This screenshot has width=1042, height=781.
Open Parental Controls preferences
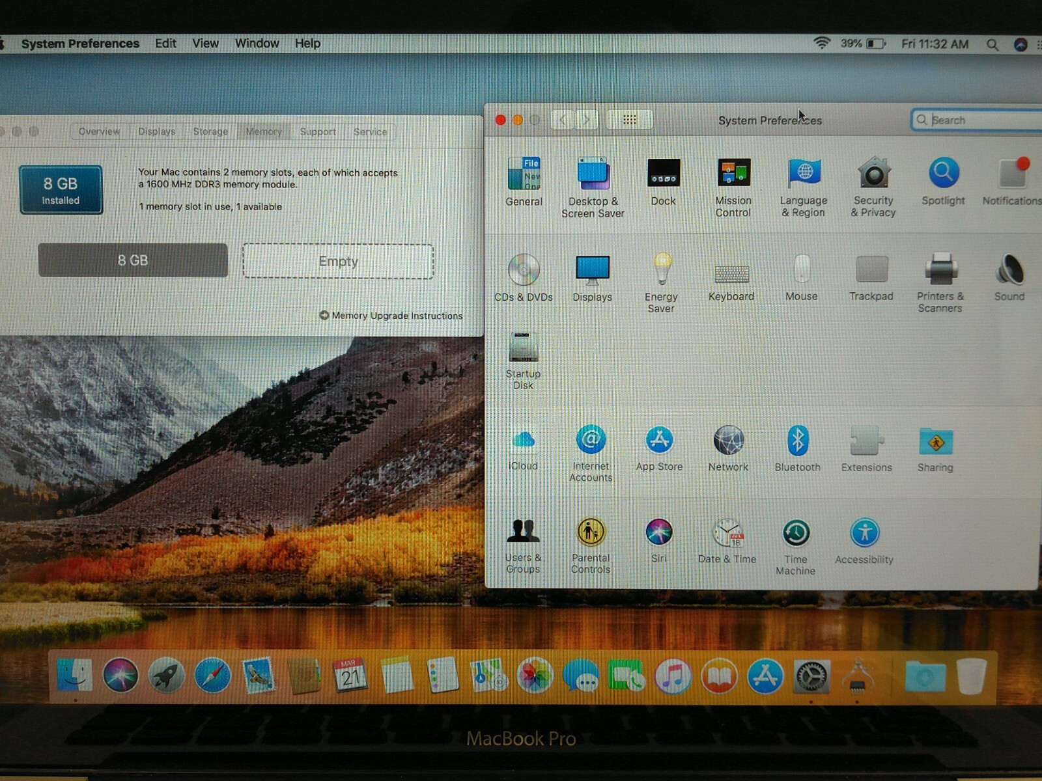point(591,545)
